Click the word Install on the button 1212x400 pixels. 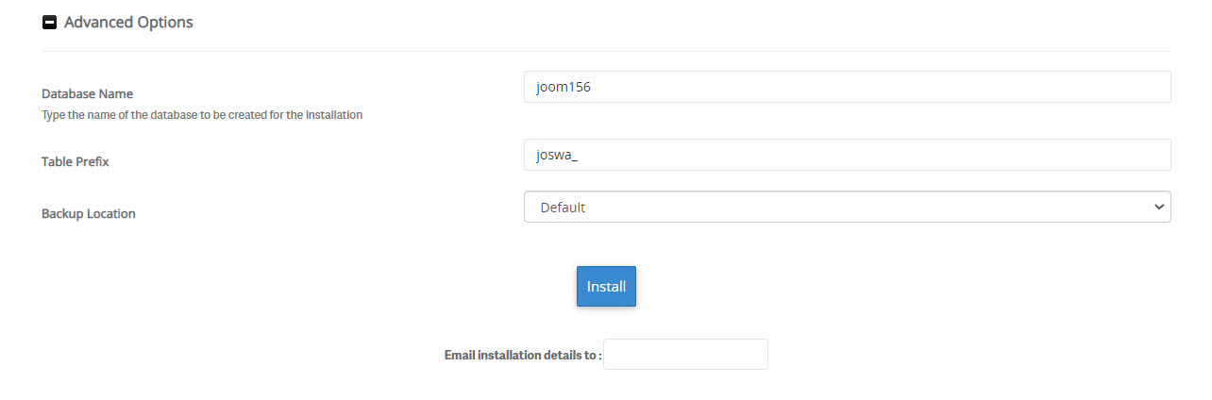606,287
